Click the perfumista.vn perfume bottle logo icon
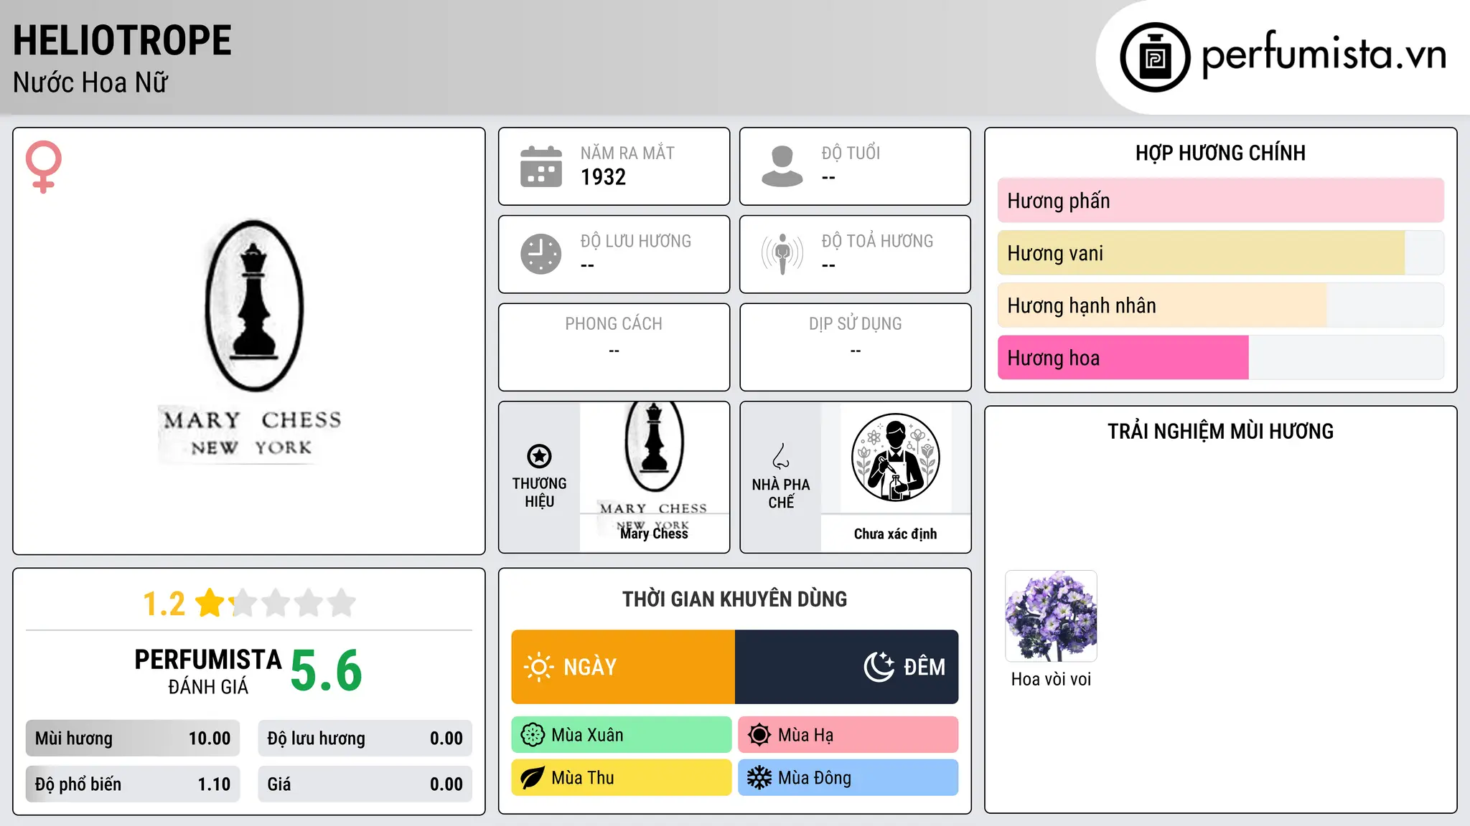Viewport: 1470px width, 826px height. coord(1155,57)
